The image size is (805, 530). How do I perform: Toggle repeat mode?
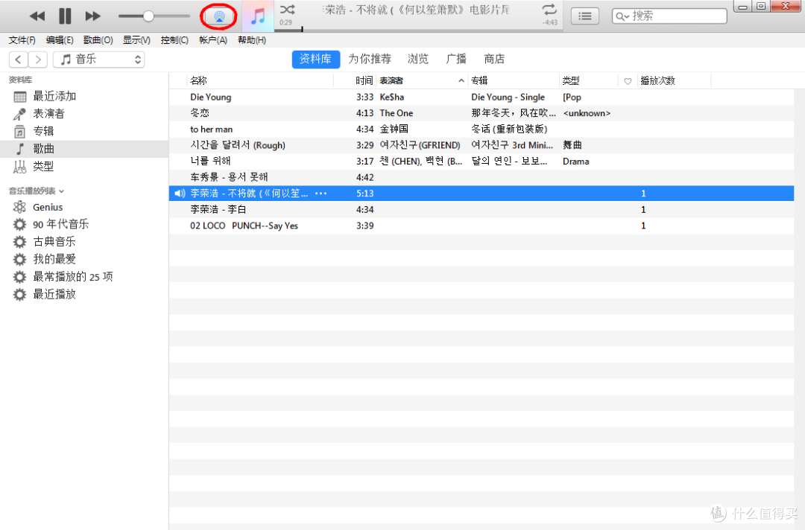[x=549, y=9]
